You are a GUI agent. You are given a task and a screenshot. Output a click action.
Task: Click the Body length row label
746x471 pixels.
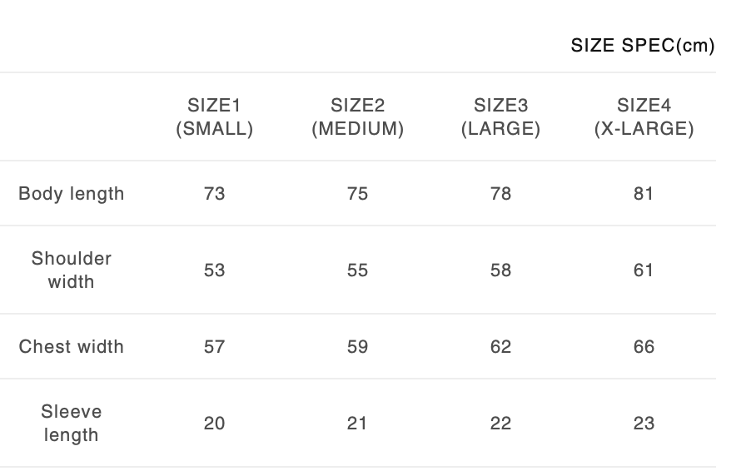point(72,194)
